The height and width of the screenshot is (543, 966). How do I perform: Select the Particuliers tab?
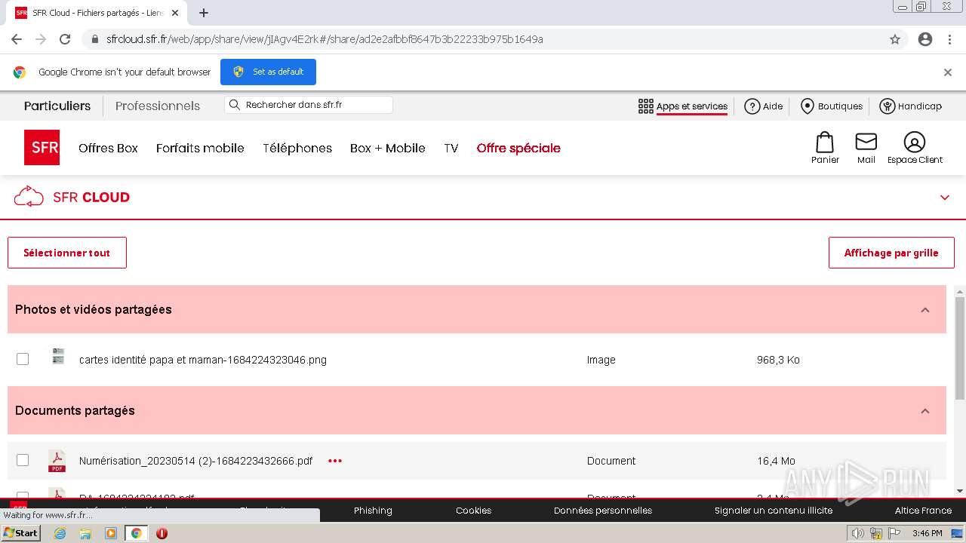[57, 106]
